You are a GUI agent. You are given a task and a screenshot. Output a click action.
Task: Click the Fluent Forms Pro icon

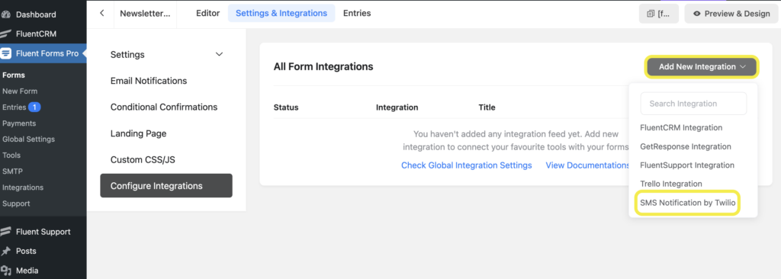click(6, 53)
